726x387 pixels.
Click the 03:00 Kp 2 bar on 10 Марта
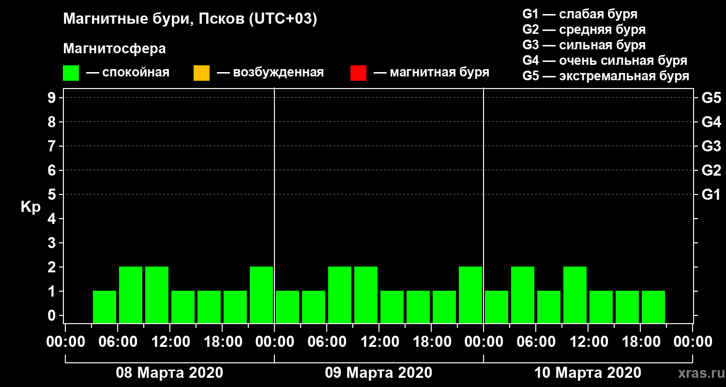point(523,295)
